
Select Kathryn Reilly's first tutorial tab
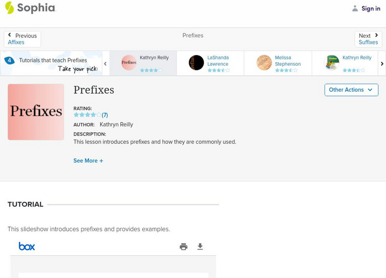point(143,63)
